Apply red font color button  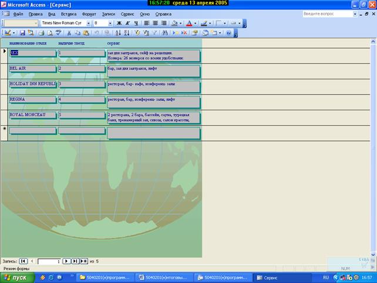click(x=189, y=23)
